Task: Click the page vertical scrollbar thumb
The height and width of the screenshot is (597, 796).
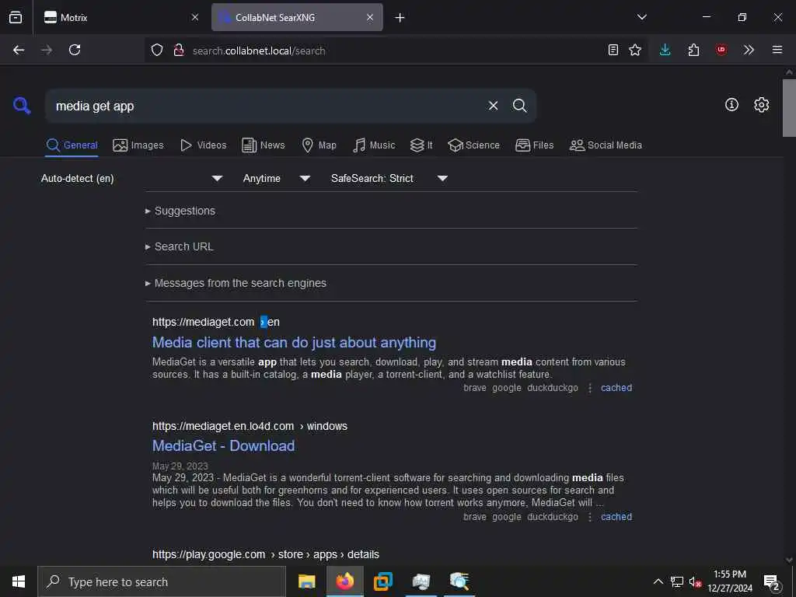Action: (x=789, y=107)
